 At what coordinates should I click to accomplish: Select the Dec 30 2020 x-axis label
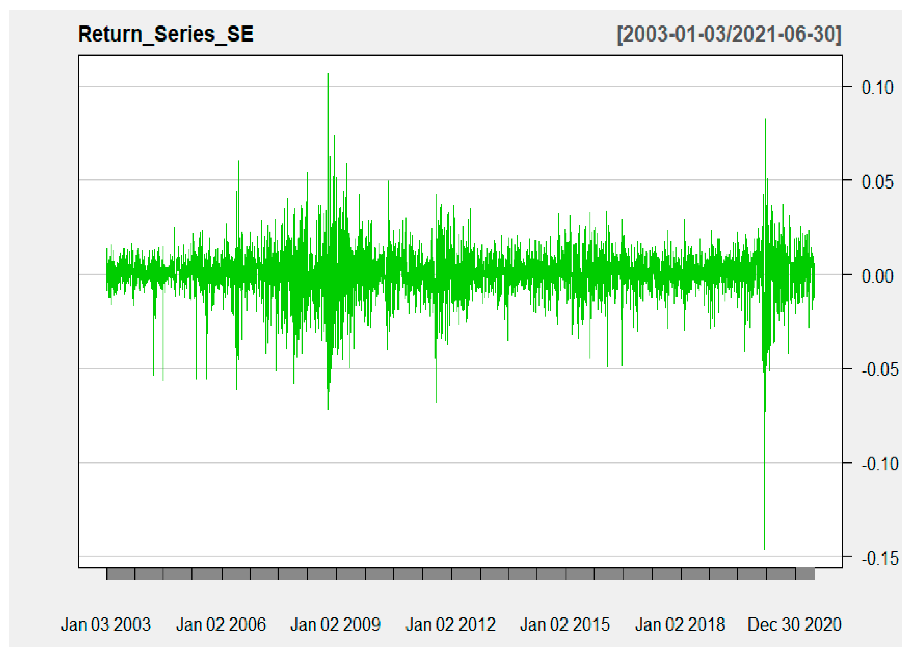click(x=794, y=625)
